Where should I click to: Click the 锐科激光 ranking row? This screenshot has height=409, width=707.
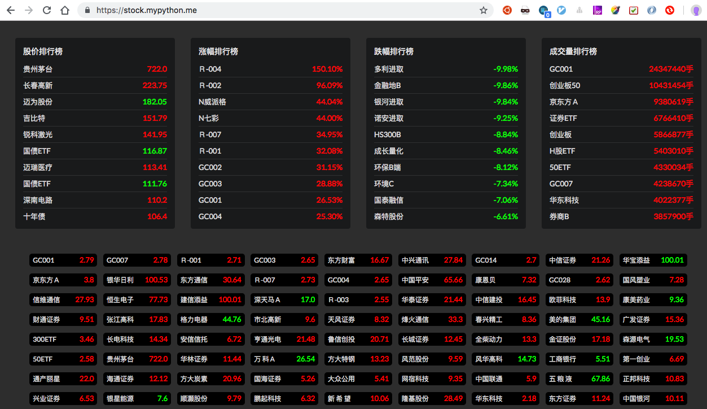[95, 134]
